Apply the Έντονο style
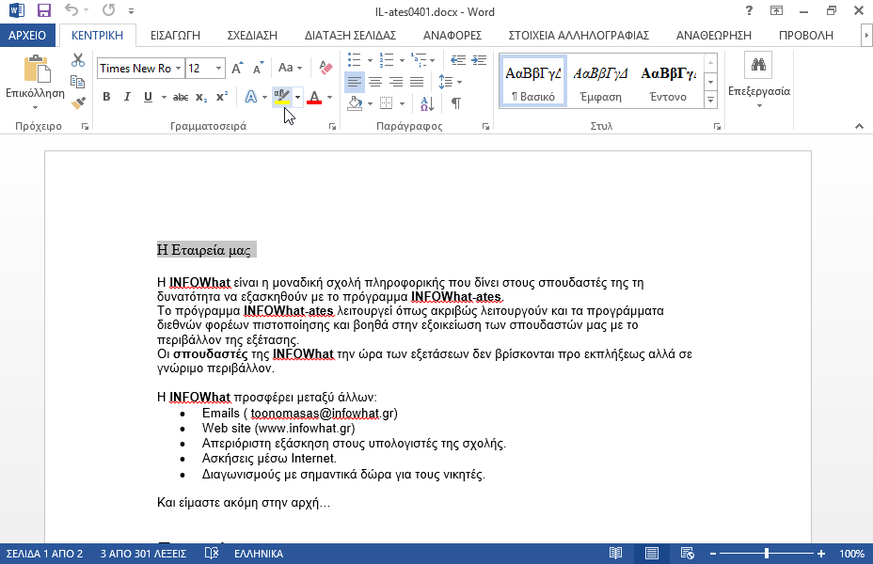The width and height of the screenshot is (873, 564). pyautogui.click(x=668, y=81)
